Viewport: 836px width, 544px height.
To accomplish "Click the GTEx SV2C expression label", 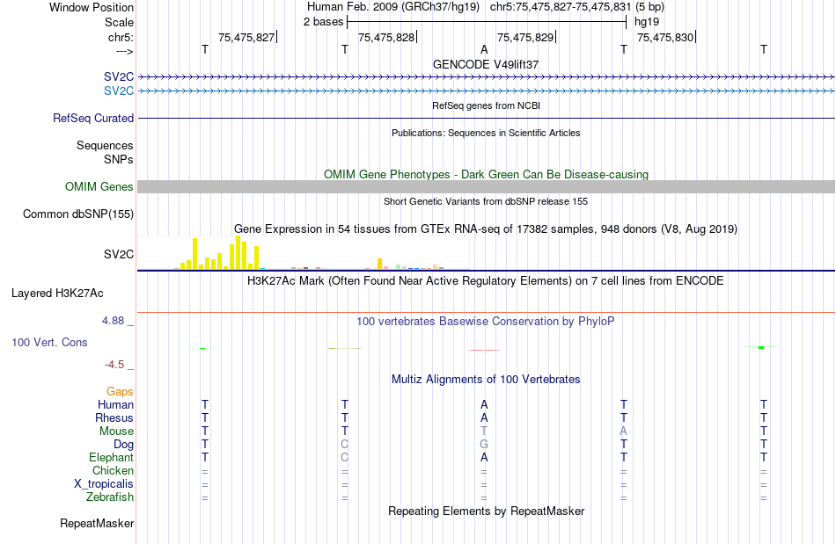I will coord(119,255).
